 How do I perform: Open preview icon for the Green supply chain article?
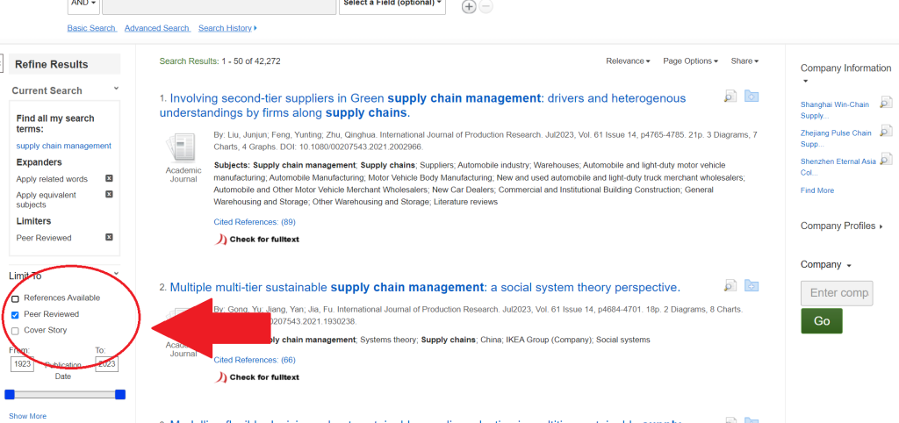tap(730, 97)
